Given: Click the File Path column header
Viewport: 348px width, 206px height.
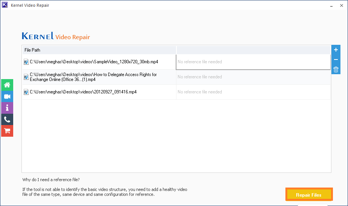Looking at the screenshot, I should (x=99, y=50).
